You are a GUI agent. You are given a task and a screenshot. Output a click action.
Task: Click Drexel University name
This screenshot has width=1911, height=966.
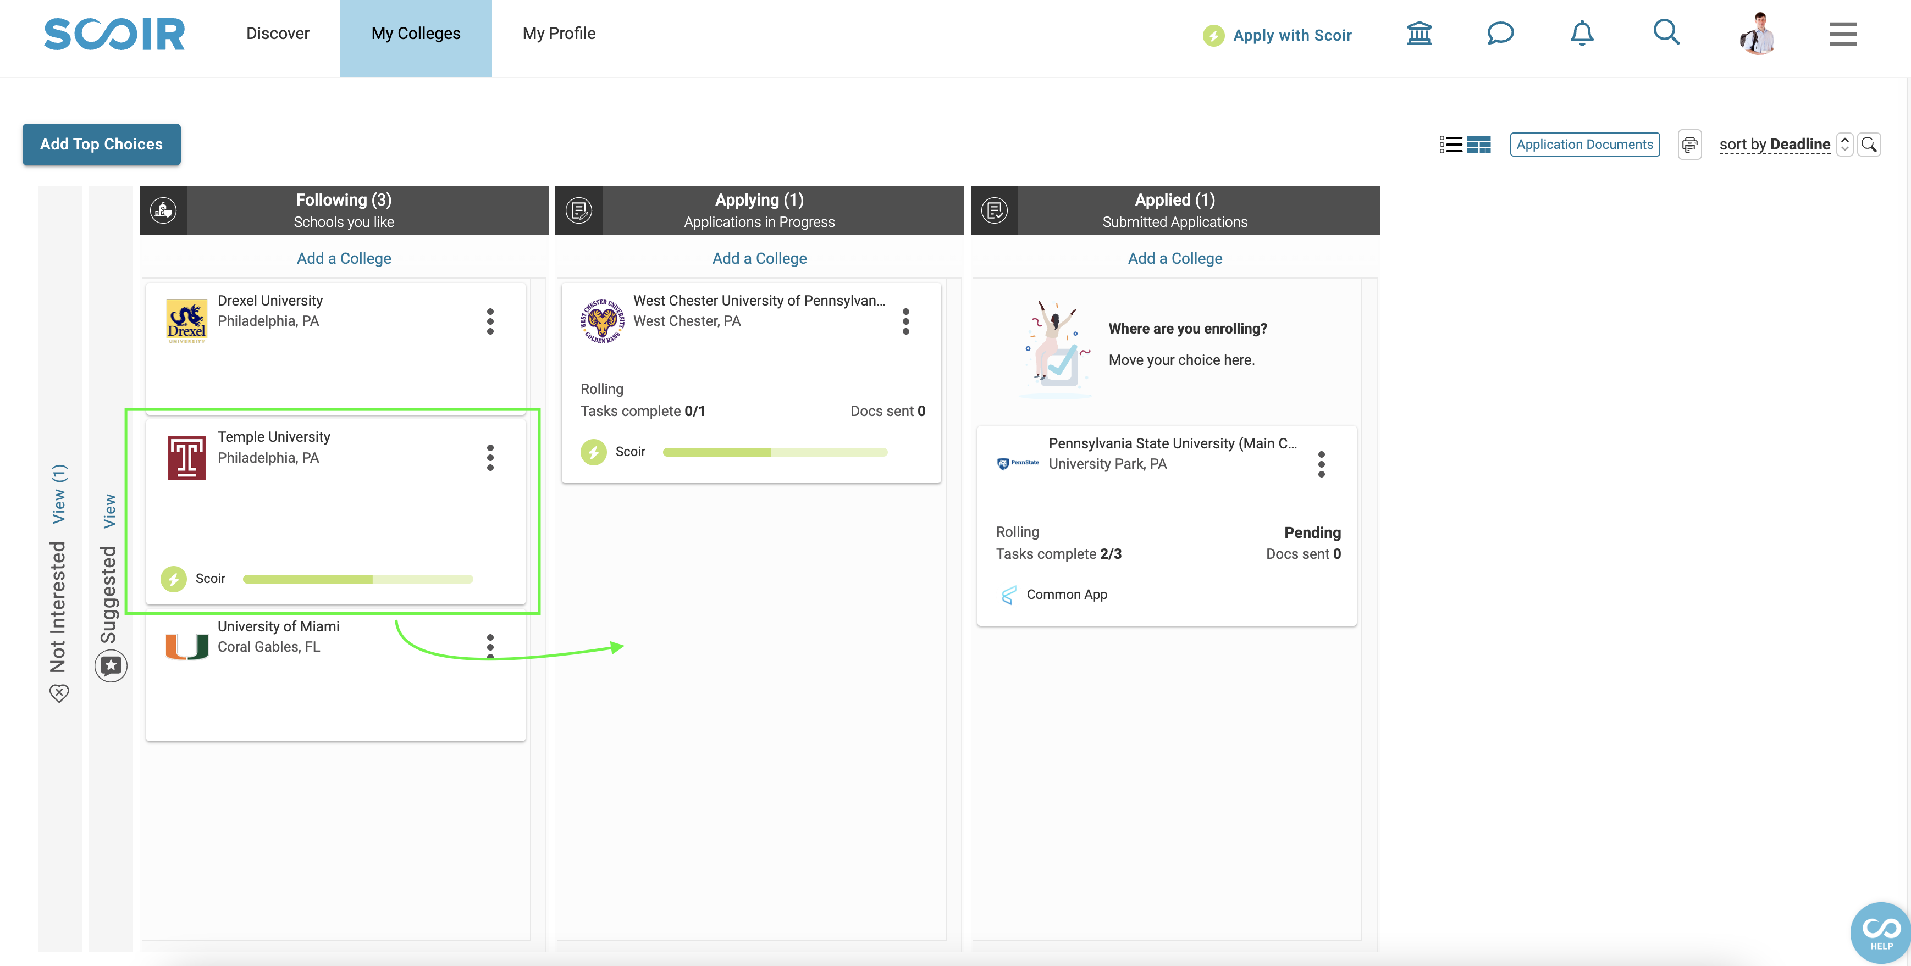(x=270, y=300)
